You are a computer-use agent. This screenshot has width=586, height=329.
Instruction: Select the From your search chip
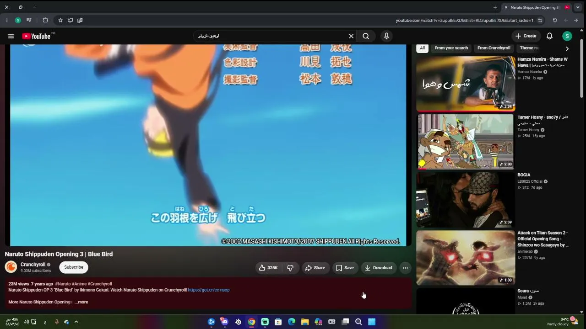(x=451, y=48)
